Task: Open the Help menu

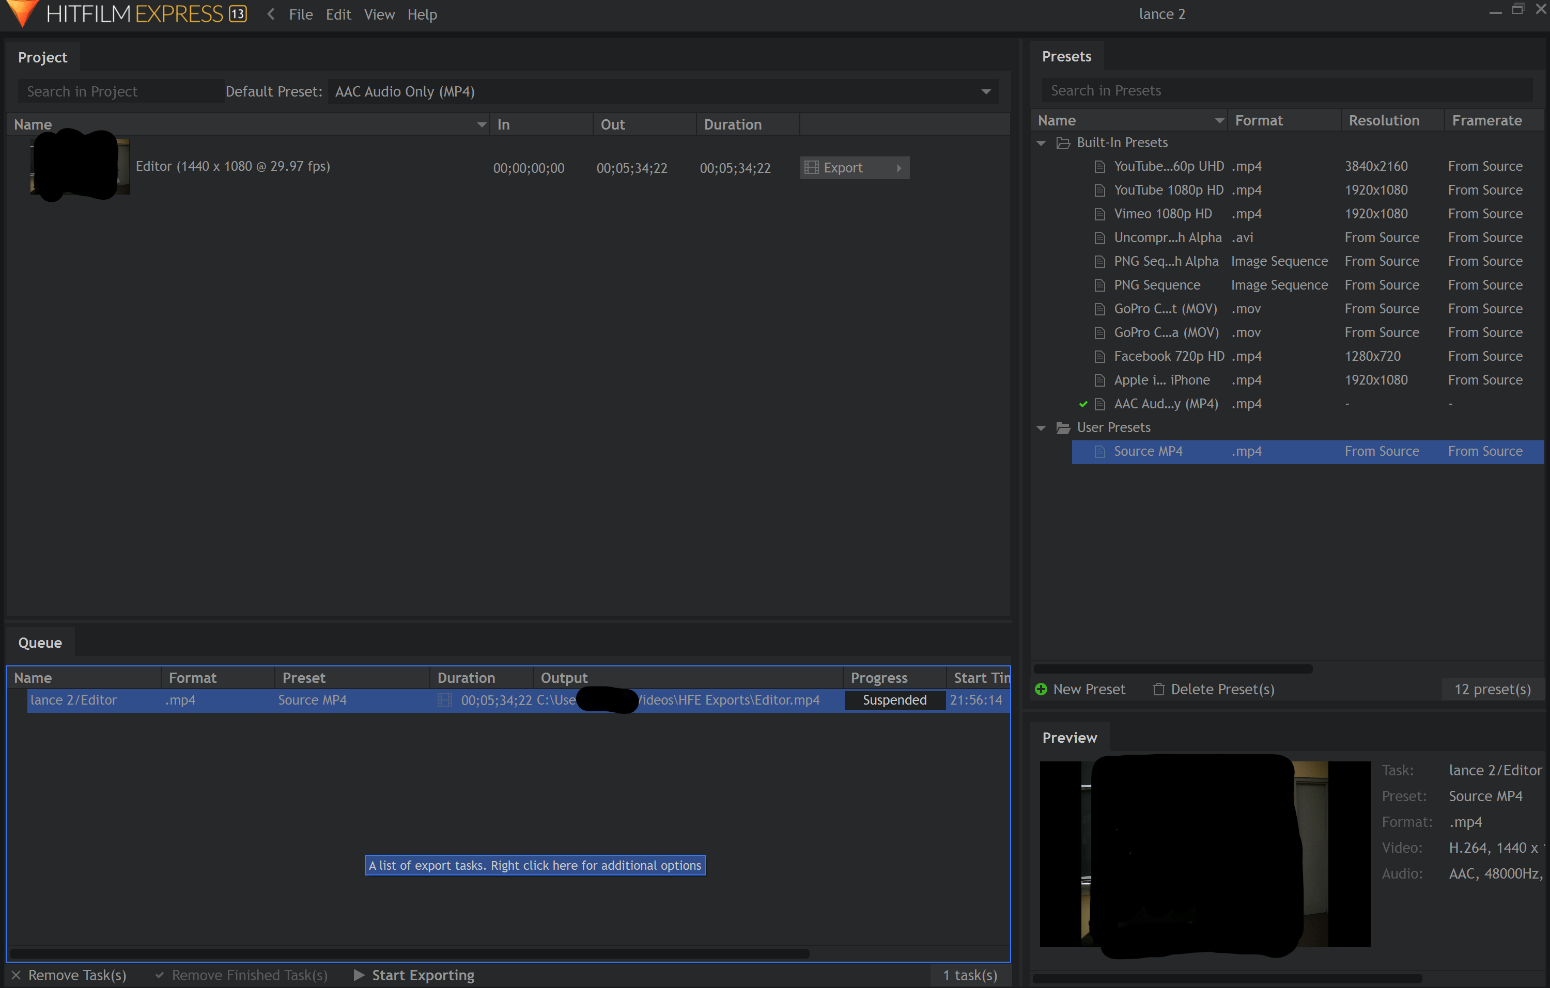Action: point(422,14)
